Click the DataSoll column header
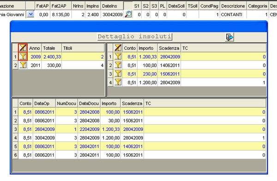The image size is (277, 181). (x=176, y=6)
